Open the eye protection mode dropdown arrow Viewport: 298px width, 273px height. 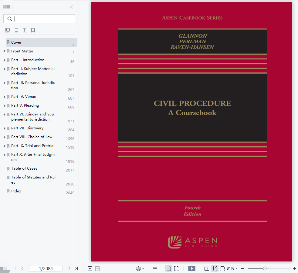(x=143, y=269)
